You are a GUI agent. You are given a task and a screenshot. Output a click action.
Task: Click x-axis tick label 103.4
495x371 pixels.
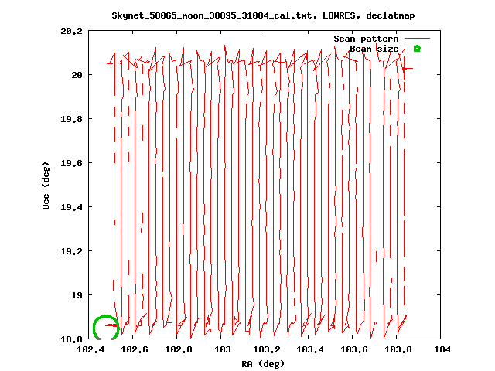tap(310, 349)
